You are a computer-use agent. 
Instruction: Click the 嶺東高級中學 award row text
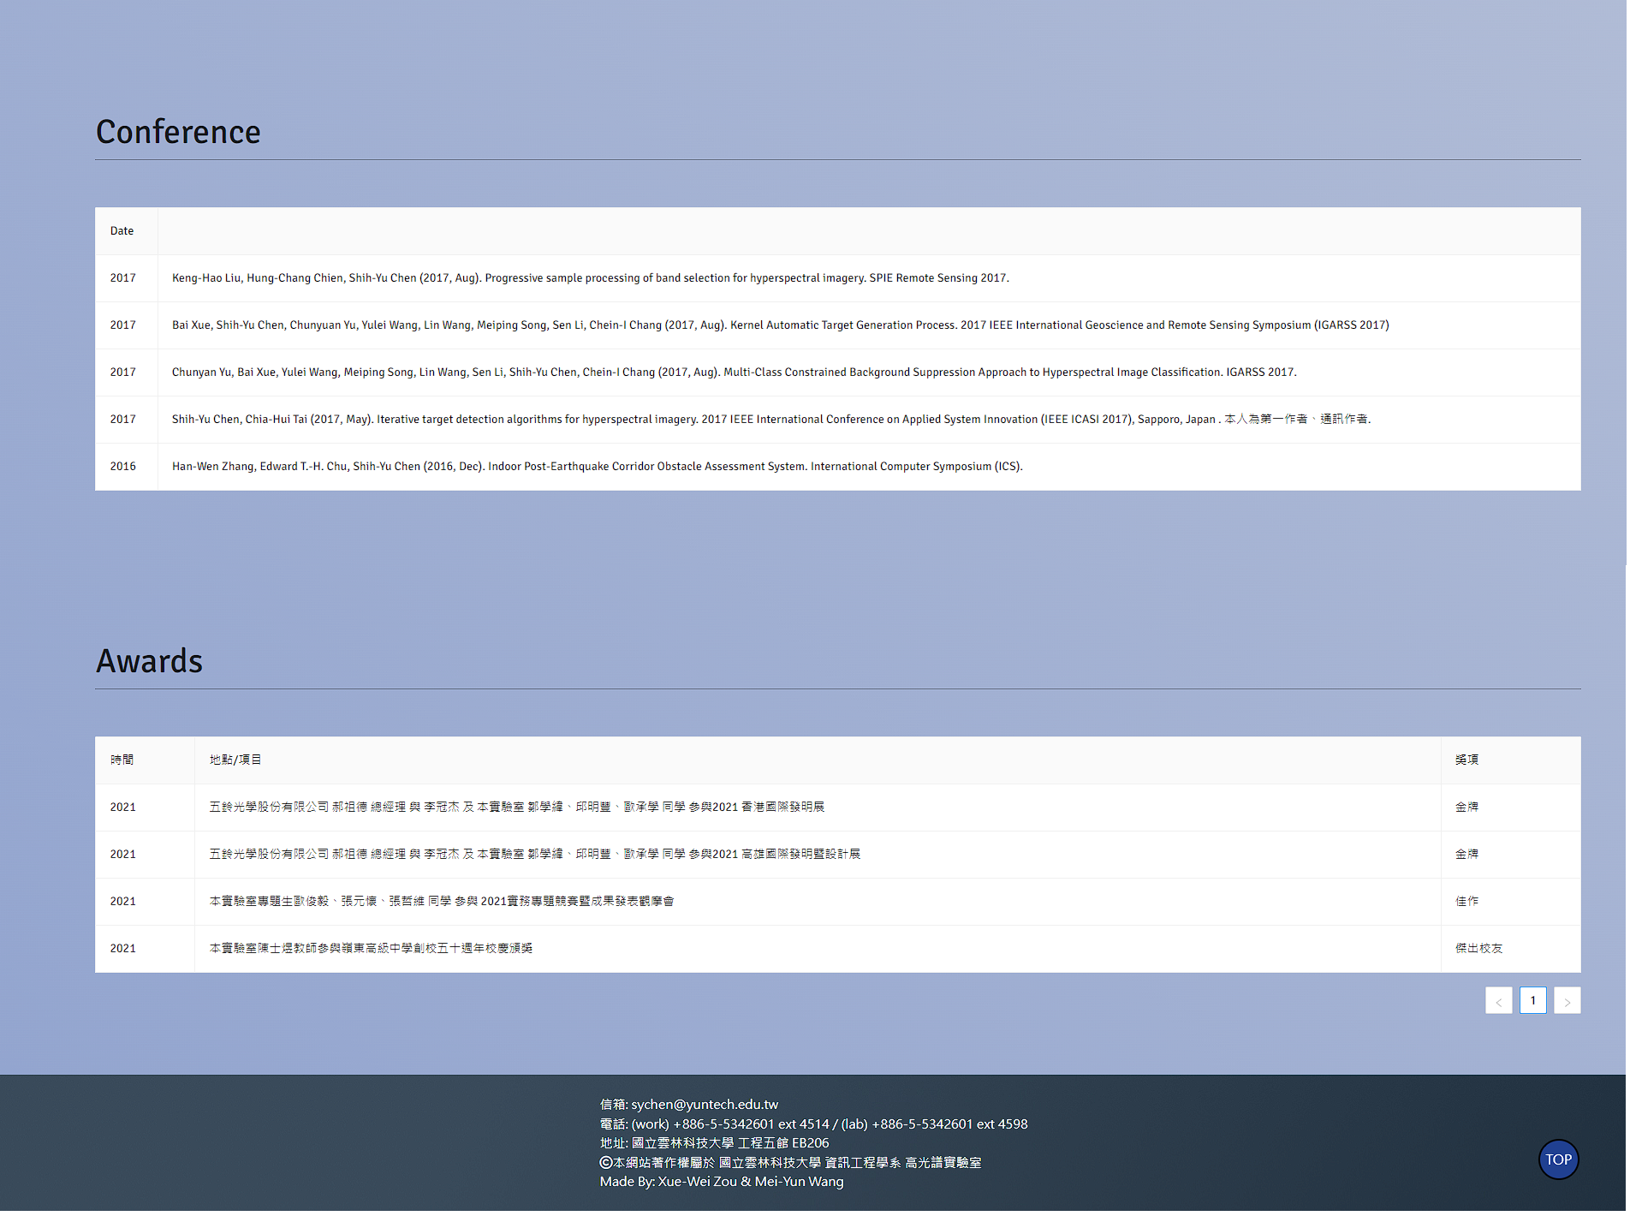(x=371, y=948)
